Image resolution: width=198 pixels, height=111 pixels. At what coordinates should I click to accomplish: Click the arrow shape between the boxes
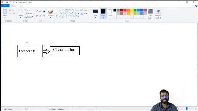(x=46, y=51)
